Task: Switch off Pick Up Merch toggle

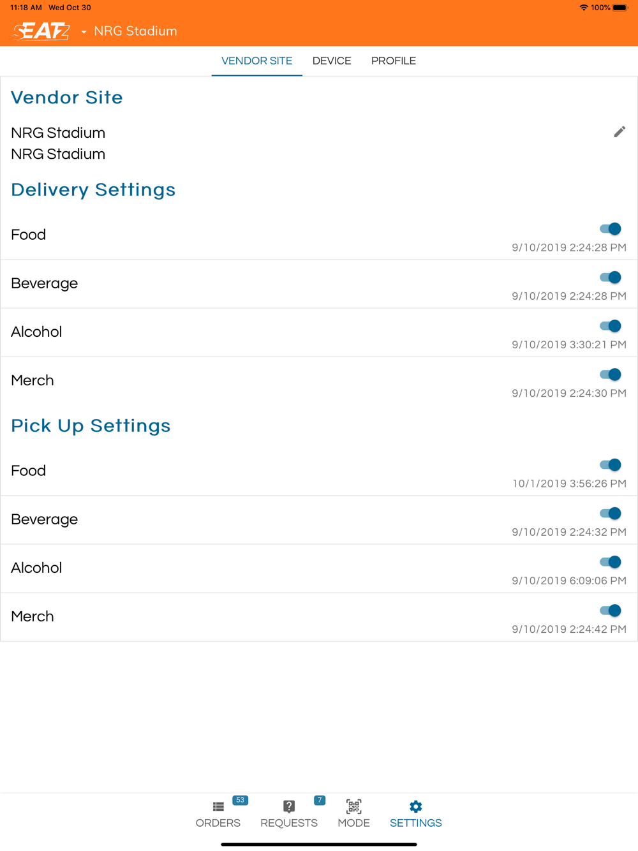Action: click(x=611, y=610)
